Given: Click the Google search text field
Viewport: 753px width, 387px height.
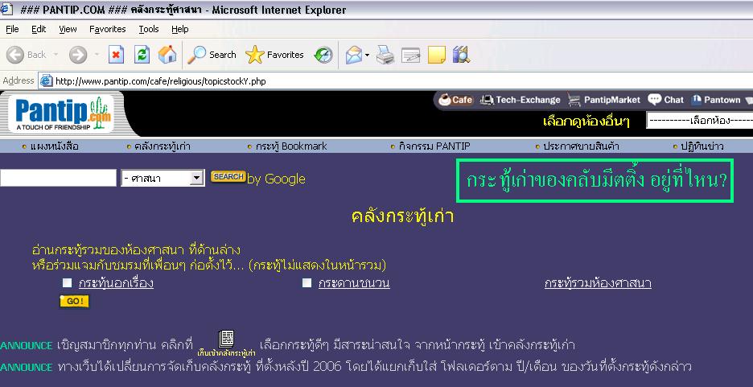Looking at the screenshot, I should coord(58,178).
